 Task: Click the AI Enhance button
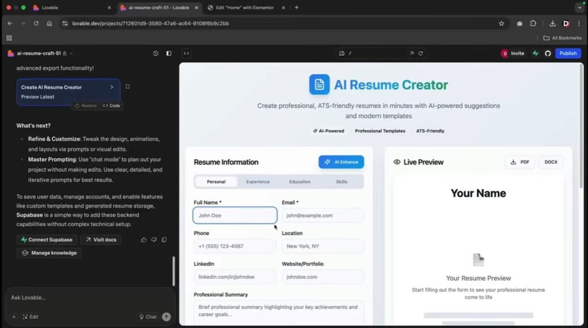point(341,162)
